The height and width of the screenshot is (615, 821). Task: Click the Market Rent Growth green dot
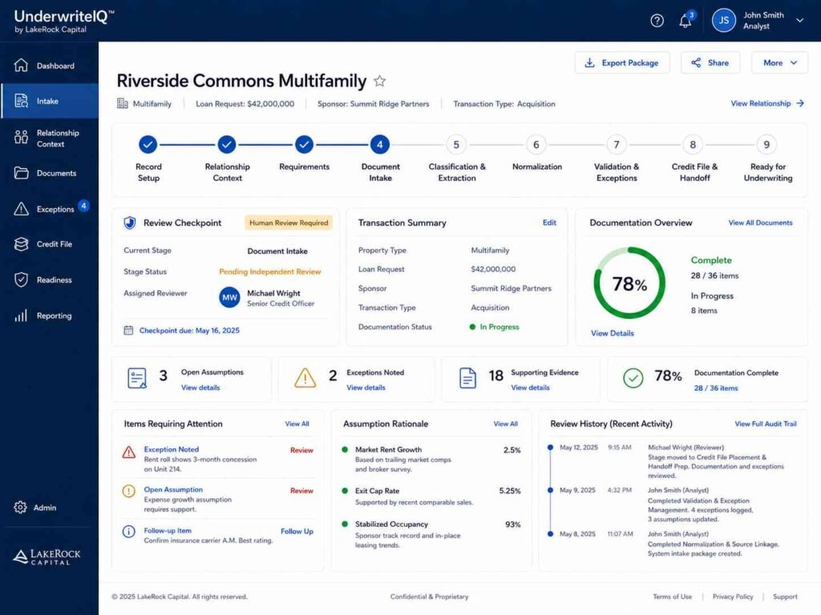tap(345, 449)
